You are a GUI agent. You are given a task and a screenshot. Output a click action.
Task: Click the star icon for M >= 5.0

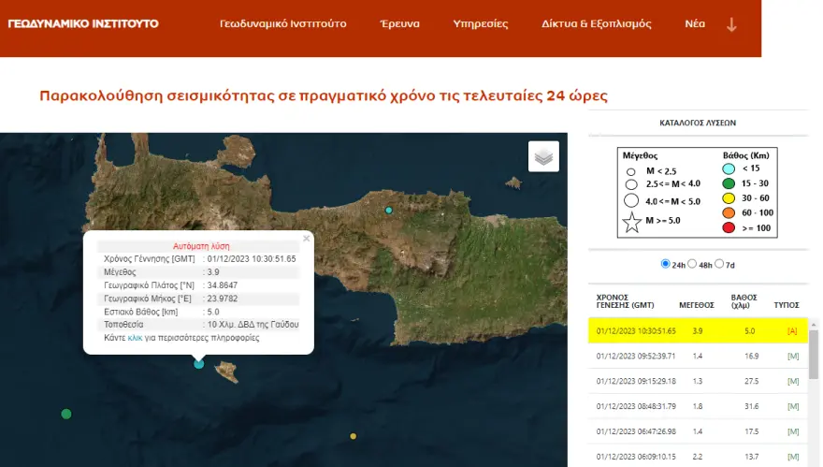pos(631,223)
